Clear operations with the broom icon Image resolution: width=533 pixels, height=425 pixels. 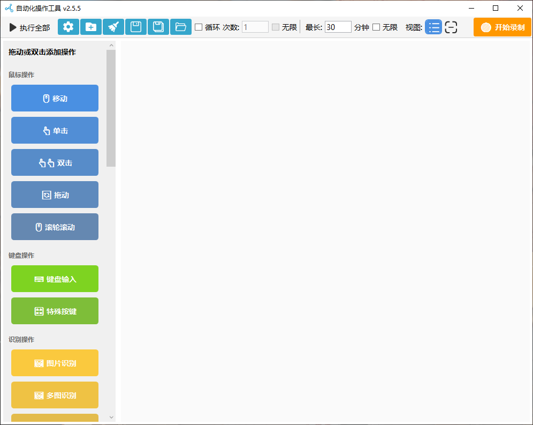pos(113,27)
